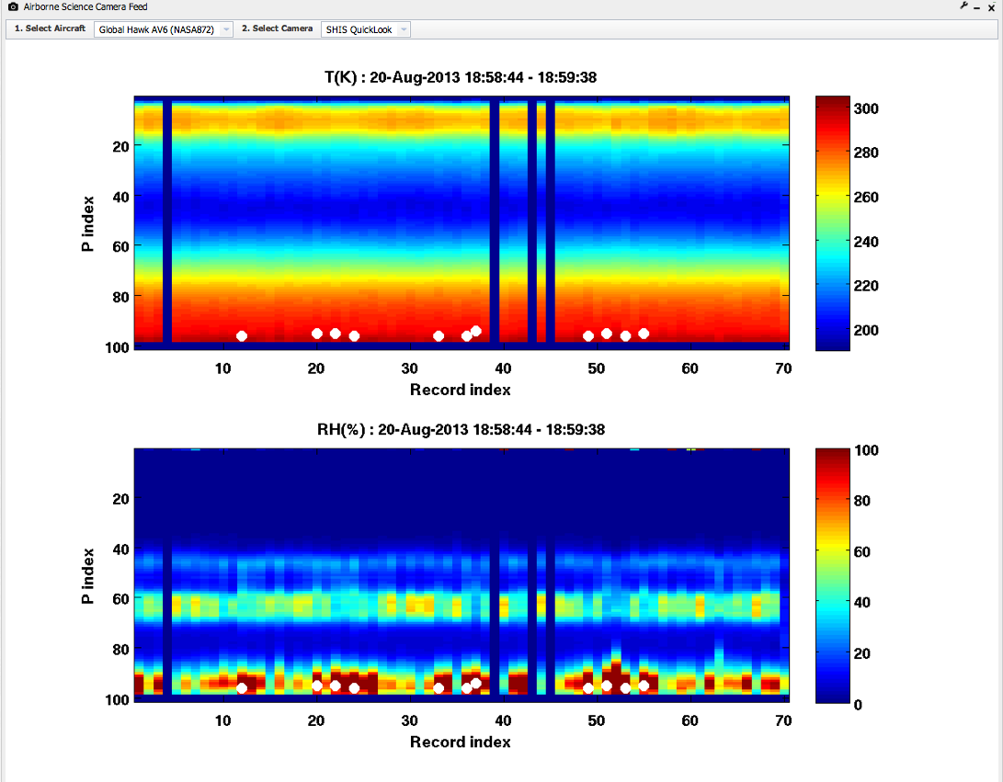The width and height of the screenshot is (1003, 782).
Task: Open the Select Camera dropdown
Action: click(365, 29)
